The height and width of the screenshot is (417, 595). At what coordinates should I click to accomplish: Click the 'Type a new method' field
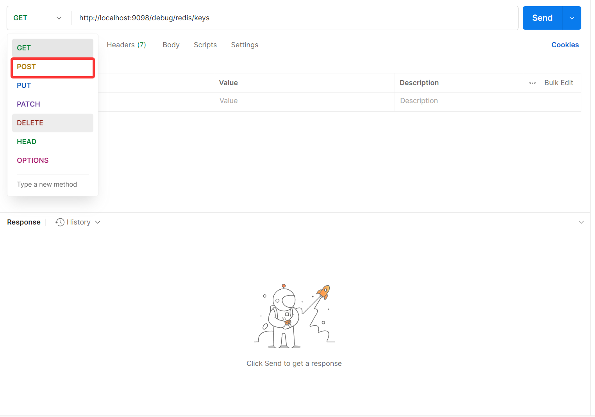(53, 184)
